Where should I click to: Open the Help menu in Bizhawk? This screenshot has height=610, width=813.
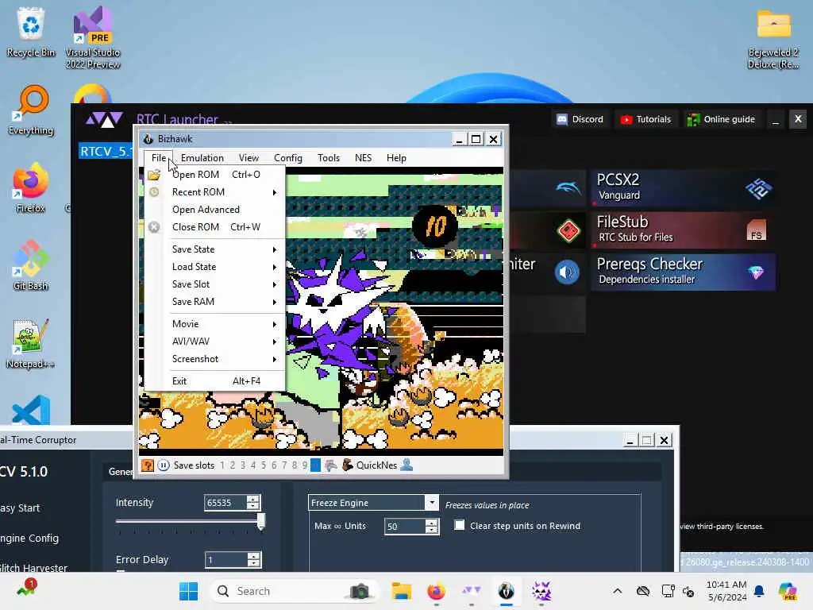[396, 158]
